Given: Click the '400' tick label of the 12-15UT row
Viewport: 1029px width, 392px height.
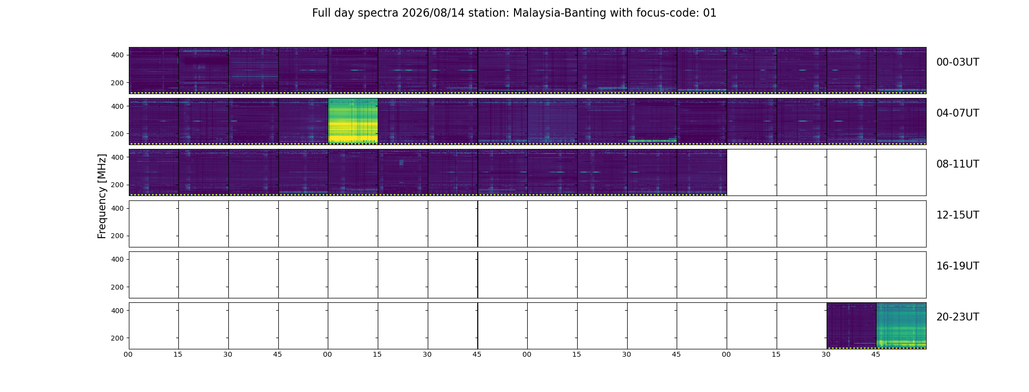Looking at the screenshot, I should coord(117,208).
